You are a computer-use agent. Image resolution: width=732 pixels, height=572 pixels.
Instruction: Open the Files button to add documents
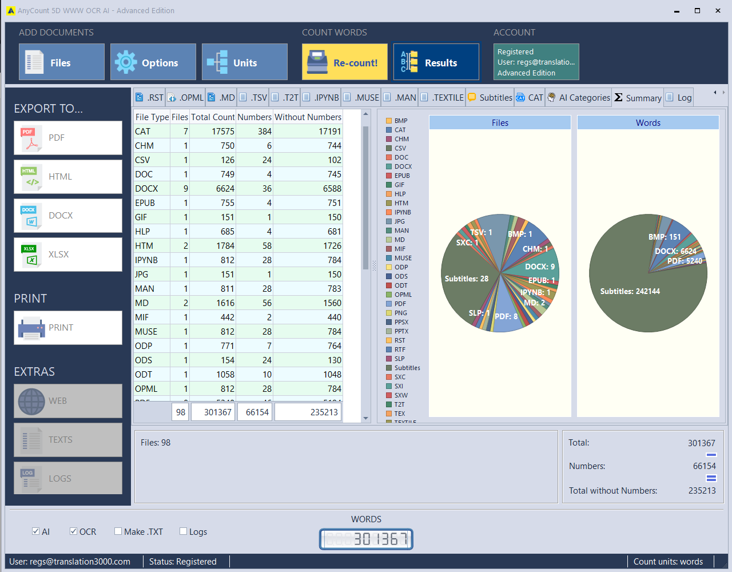click(x=62, y=62)
